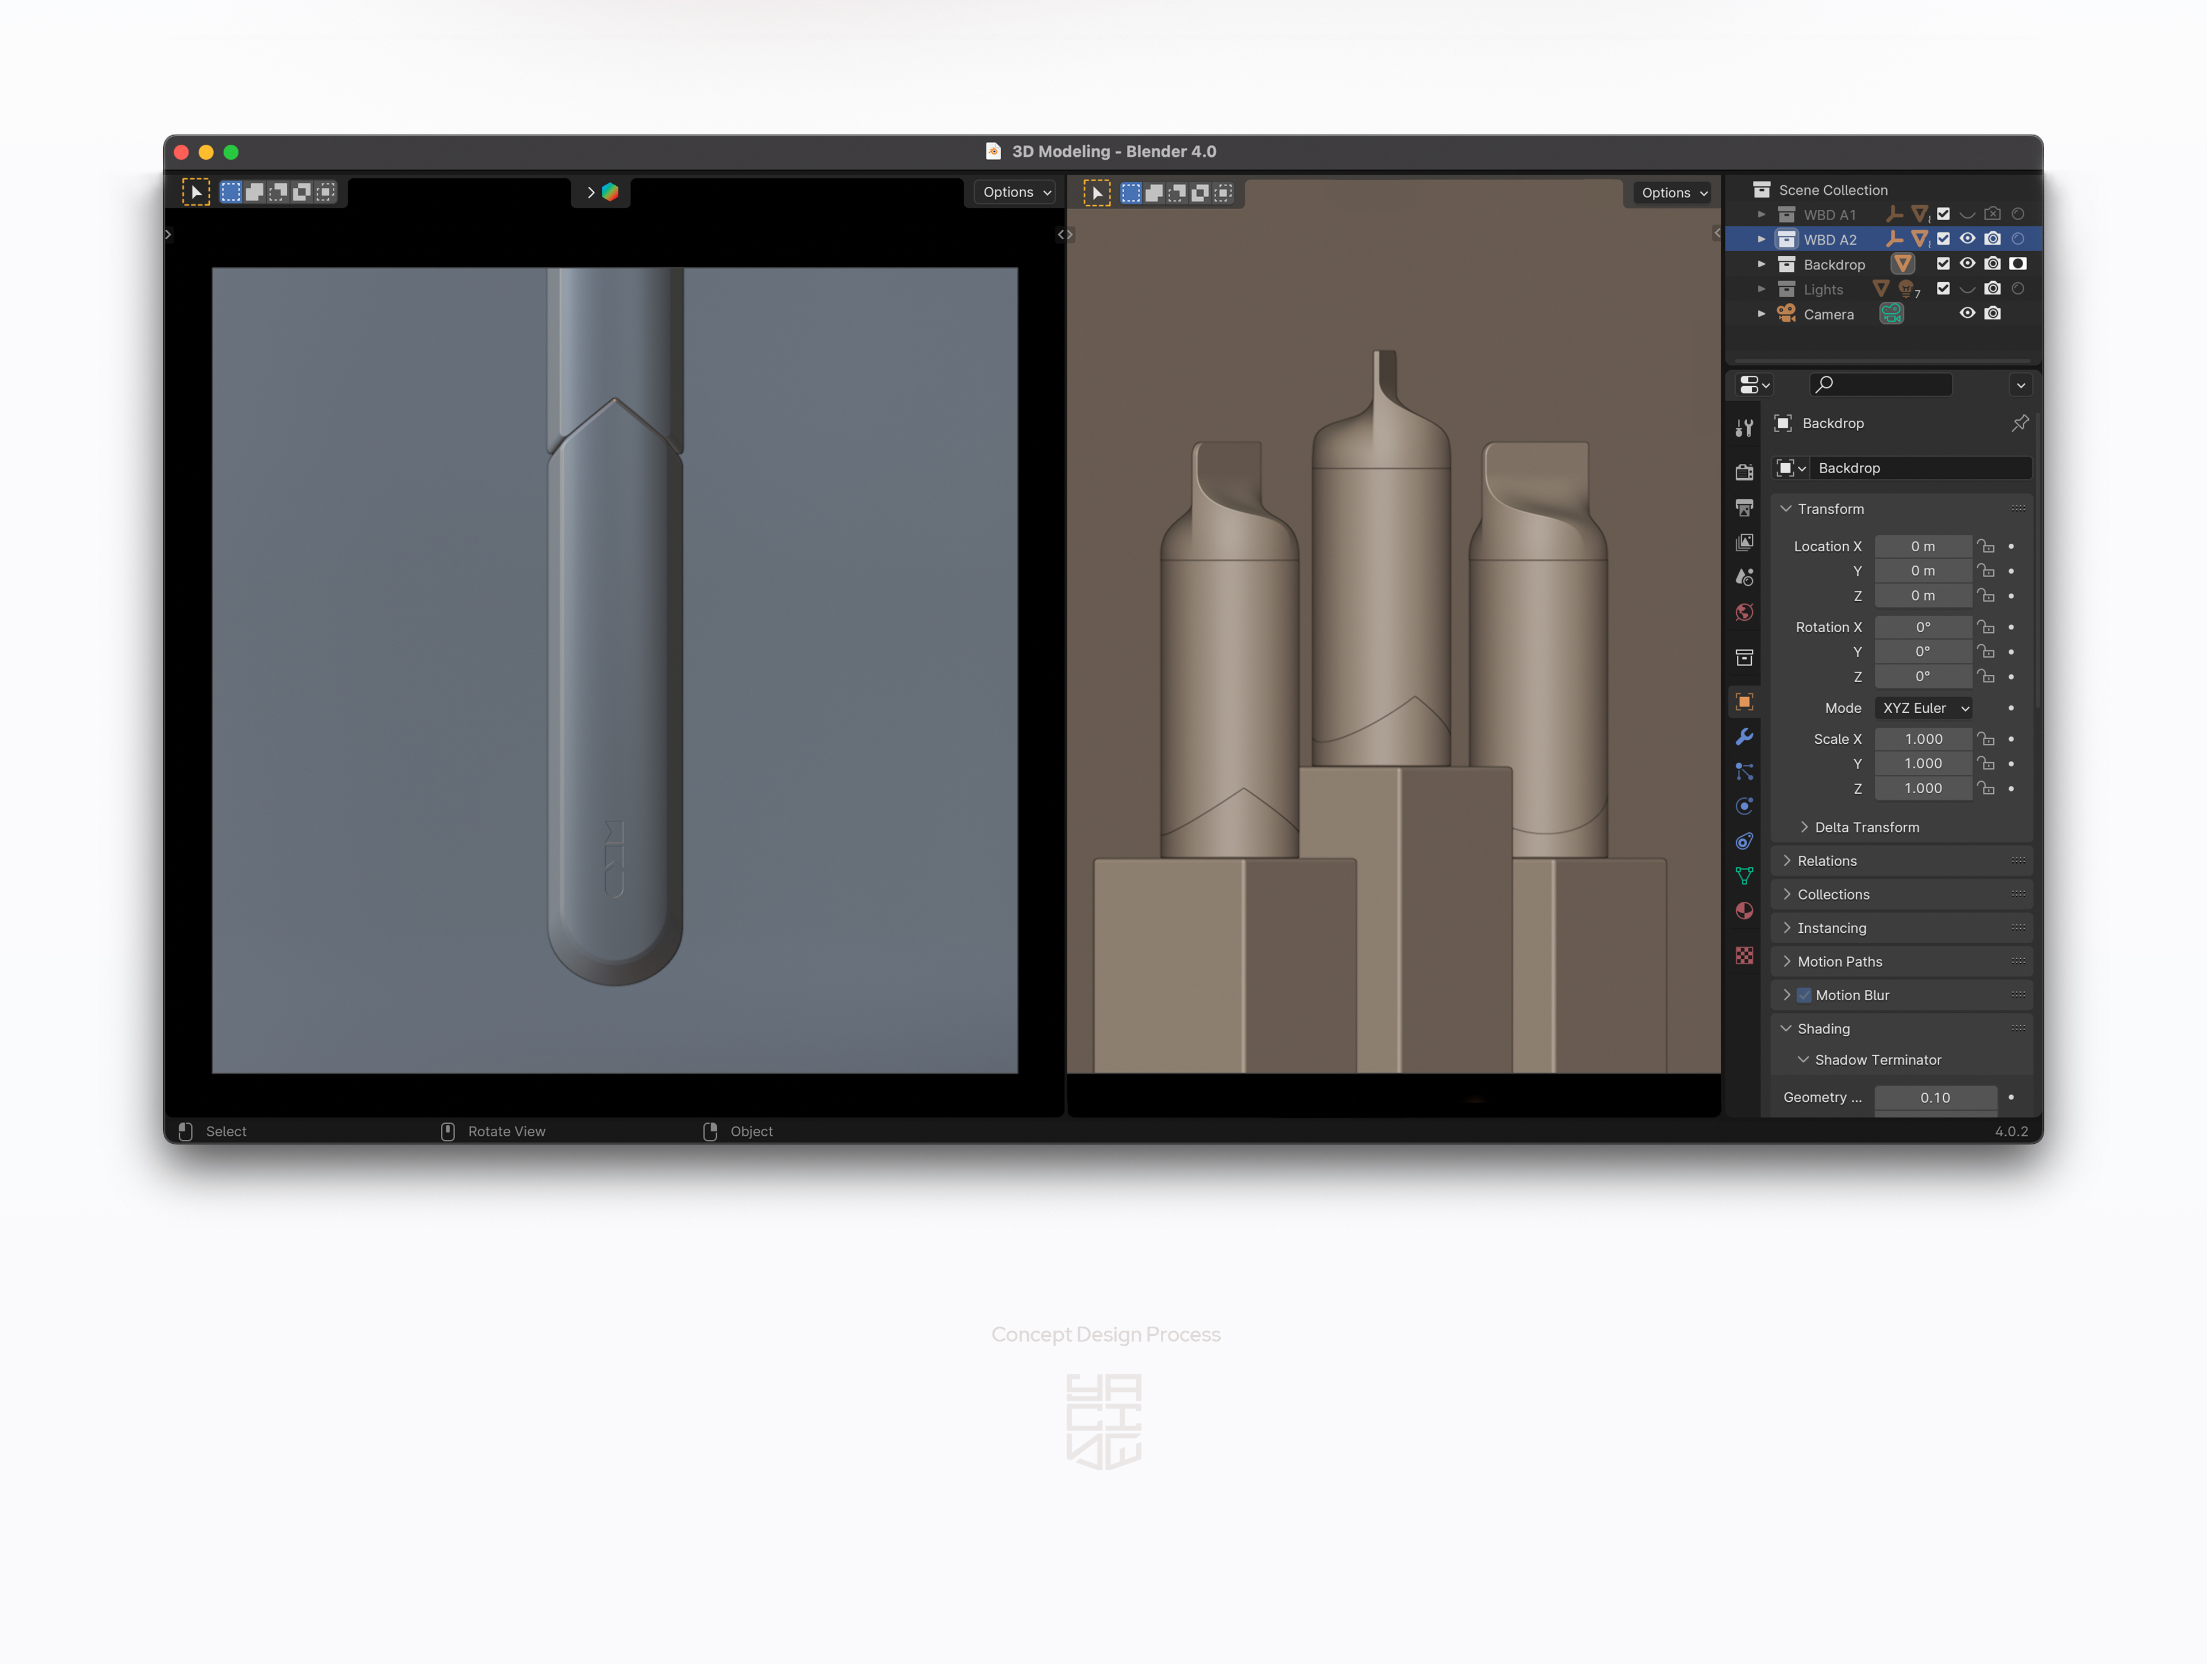Click the properties search field

click(x=1882, y=384)
